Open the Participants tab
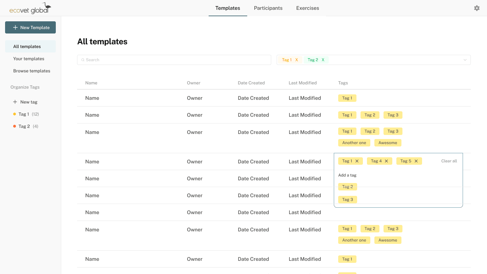The width and height of the screenshot is (487, 274). [268, 8]
